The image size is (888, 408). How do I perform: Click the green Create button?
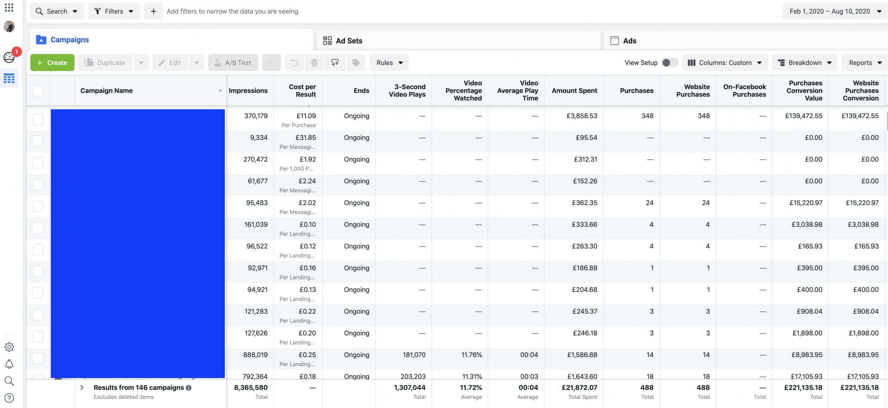click(x=52, y=63)
